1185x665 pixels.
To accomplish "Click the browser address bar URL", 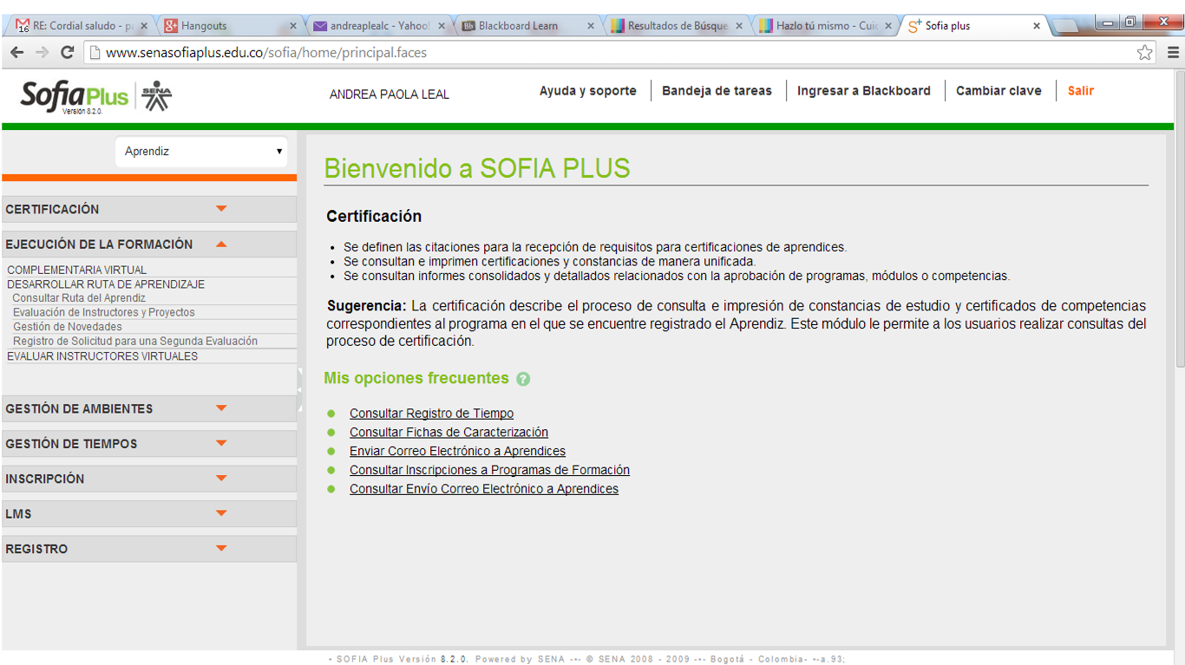I will point(266,53).
